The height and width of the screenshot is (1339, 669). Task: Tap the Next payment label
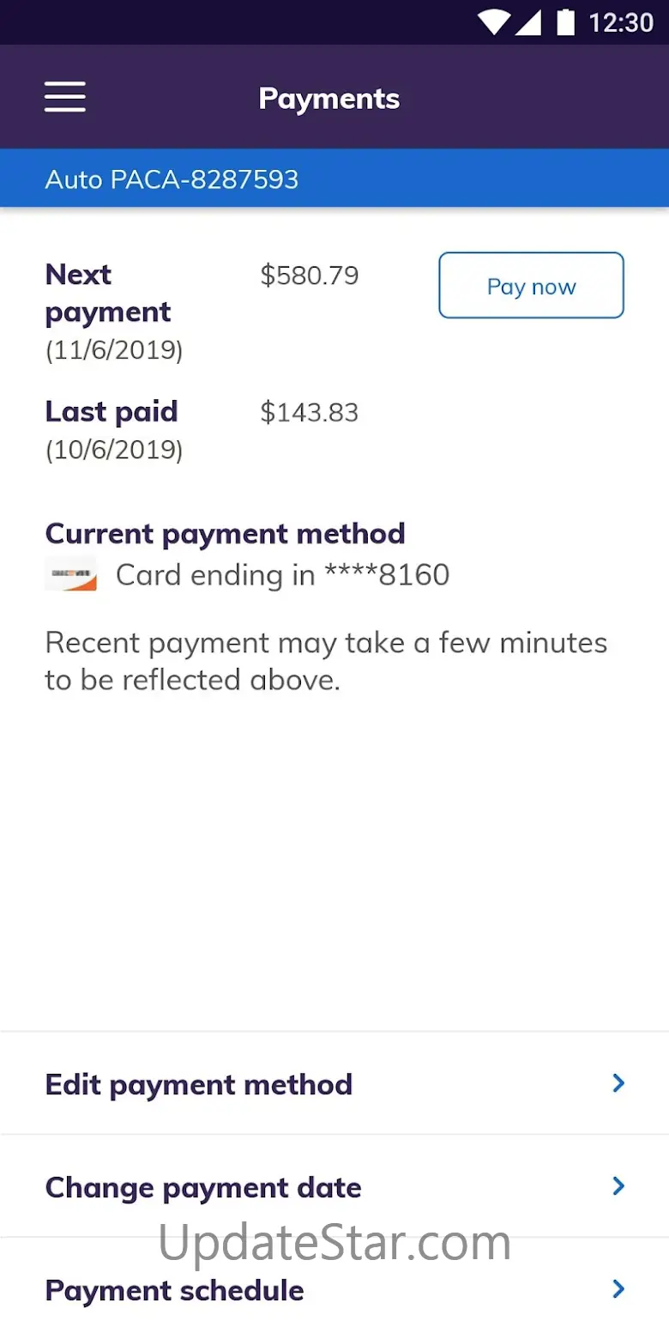108,294
